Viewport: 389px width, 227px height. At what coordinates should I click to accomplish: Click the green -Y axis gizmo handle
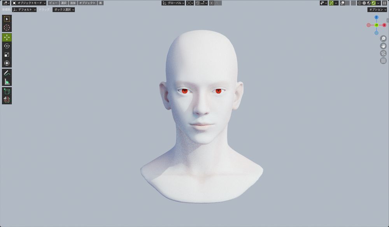pyautogui.click(x=376, y=25)
